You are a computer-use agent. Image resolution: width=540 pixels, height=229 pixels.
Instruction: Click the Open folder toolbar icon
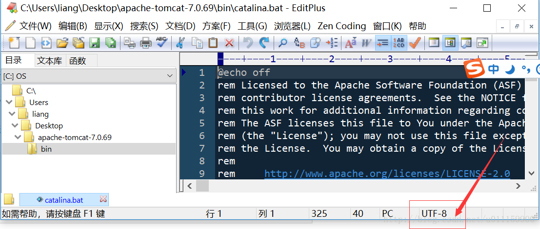(x=61, y=43)
